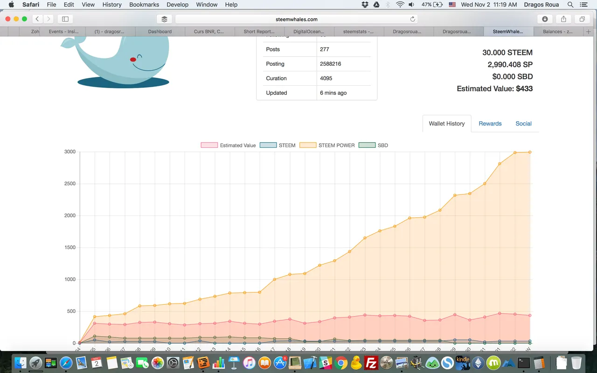Toggle STEEM POWER series in chart legend
Image resolution: width=597 pixels, height=373 pixels.
(327, 145)
